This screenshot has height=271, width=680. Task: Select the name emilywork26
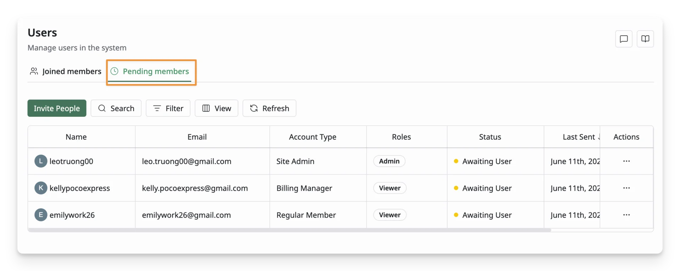72,215
